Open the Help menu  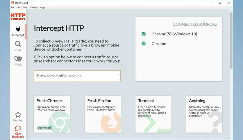point(42,8)
